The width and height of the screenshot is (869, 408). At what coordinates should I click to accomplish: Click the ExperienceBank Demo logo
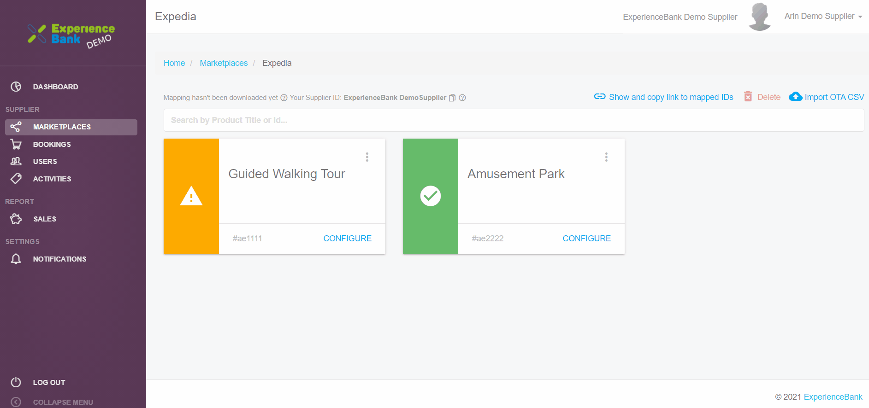(x=71, y=35)
